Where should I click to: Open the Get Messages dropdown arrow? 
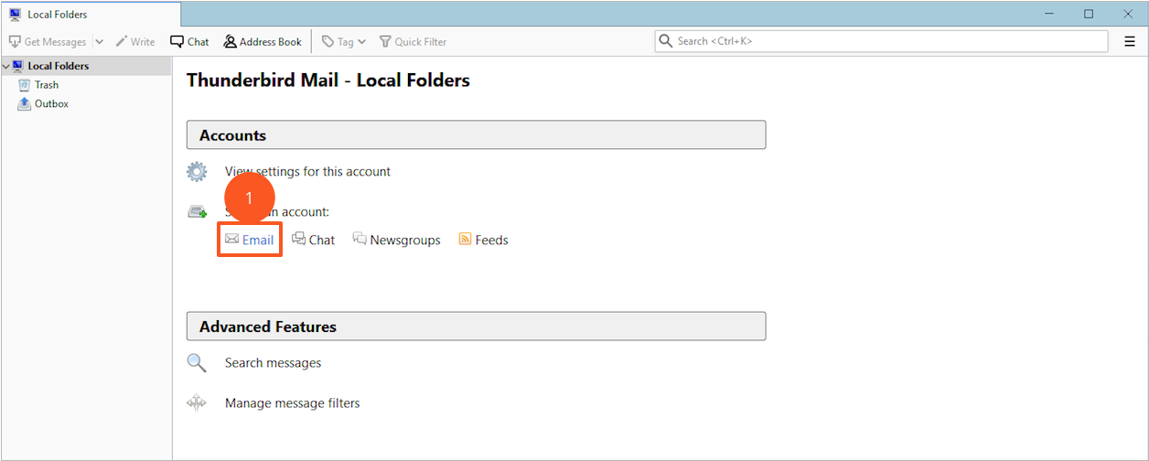[99, 42]
